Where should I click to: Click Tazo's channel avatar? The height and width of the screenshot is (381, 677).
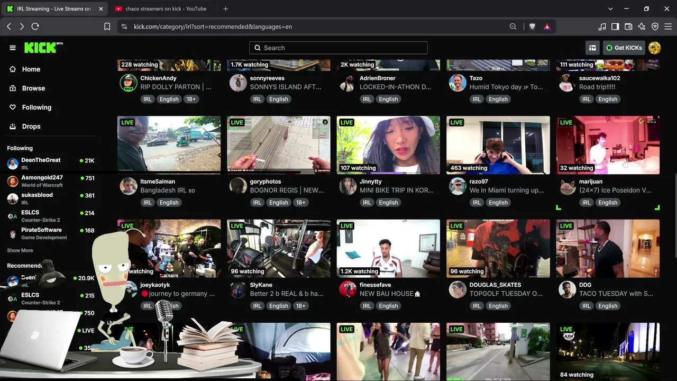458,83
